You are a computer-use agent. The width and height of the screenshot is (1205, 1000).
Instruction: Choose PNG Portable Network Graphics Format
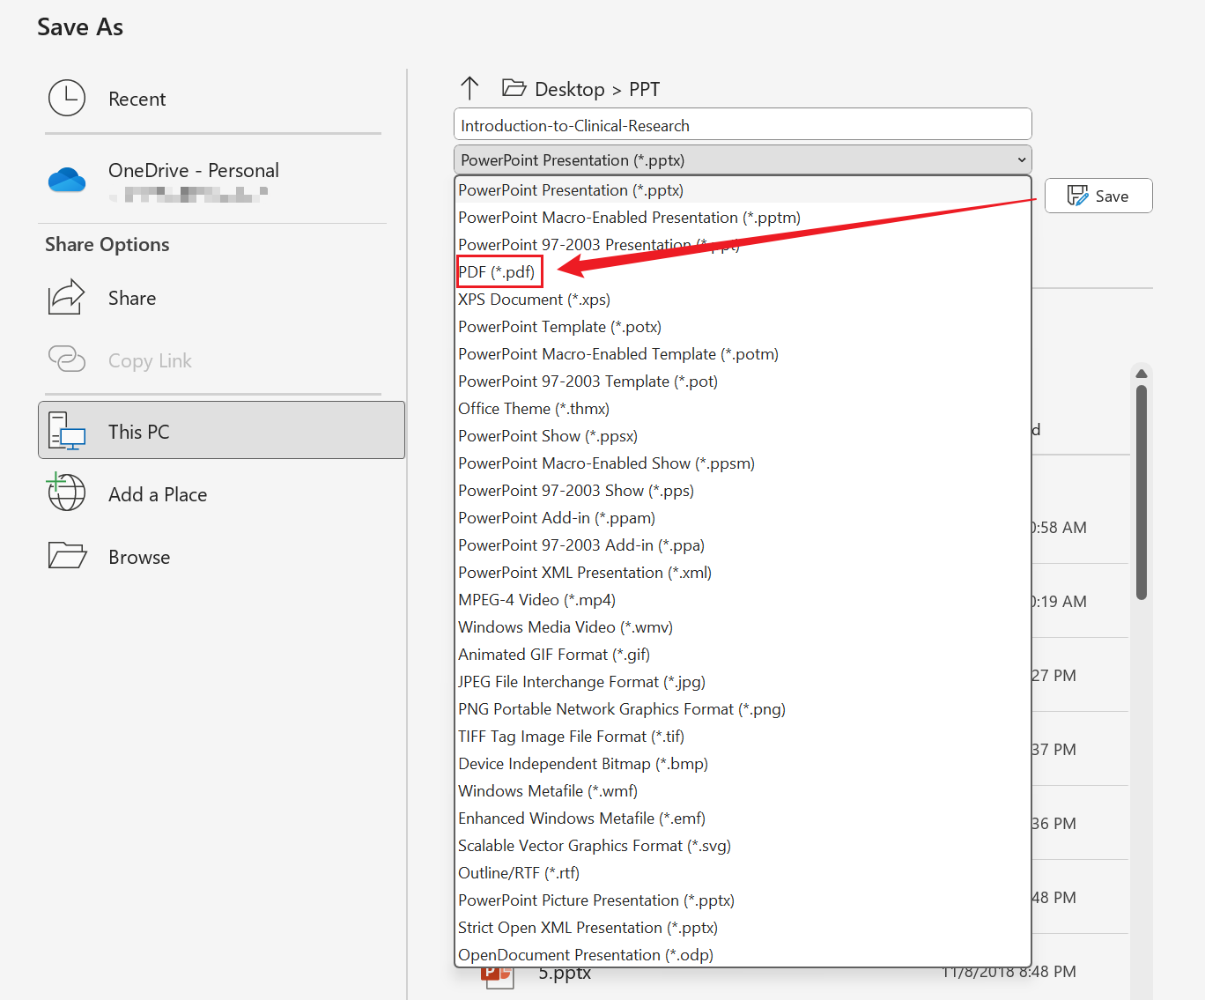(621, 709)
